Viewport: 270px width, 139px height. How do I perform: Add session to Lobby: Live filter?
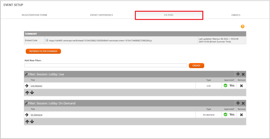click(238, 74)
